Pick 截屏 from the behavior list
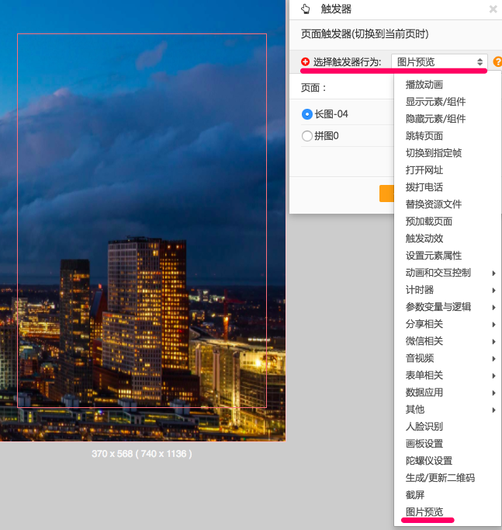The image size is (502, 530). [x=415, y=495]
